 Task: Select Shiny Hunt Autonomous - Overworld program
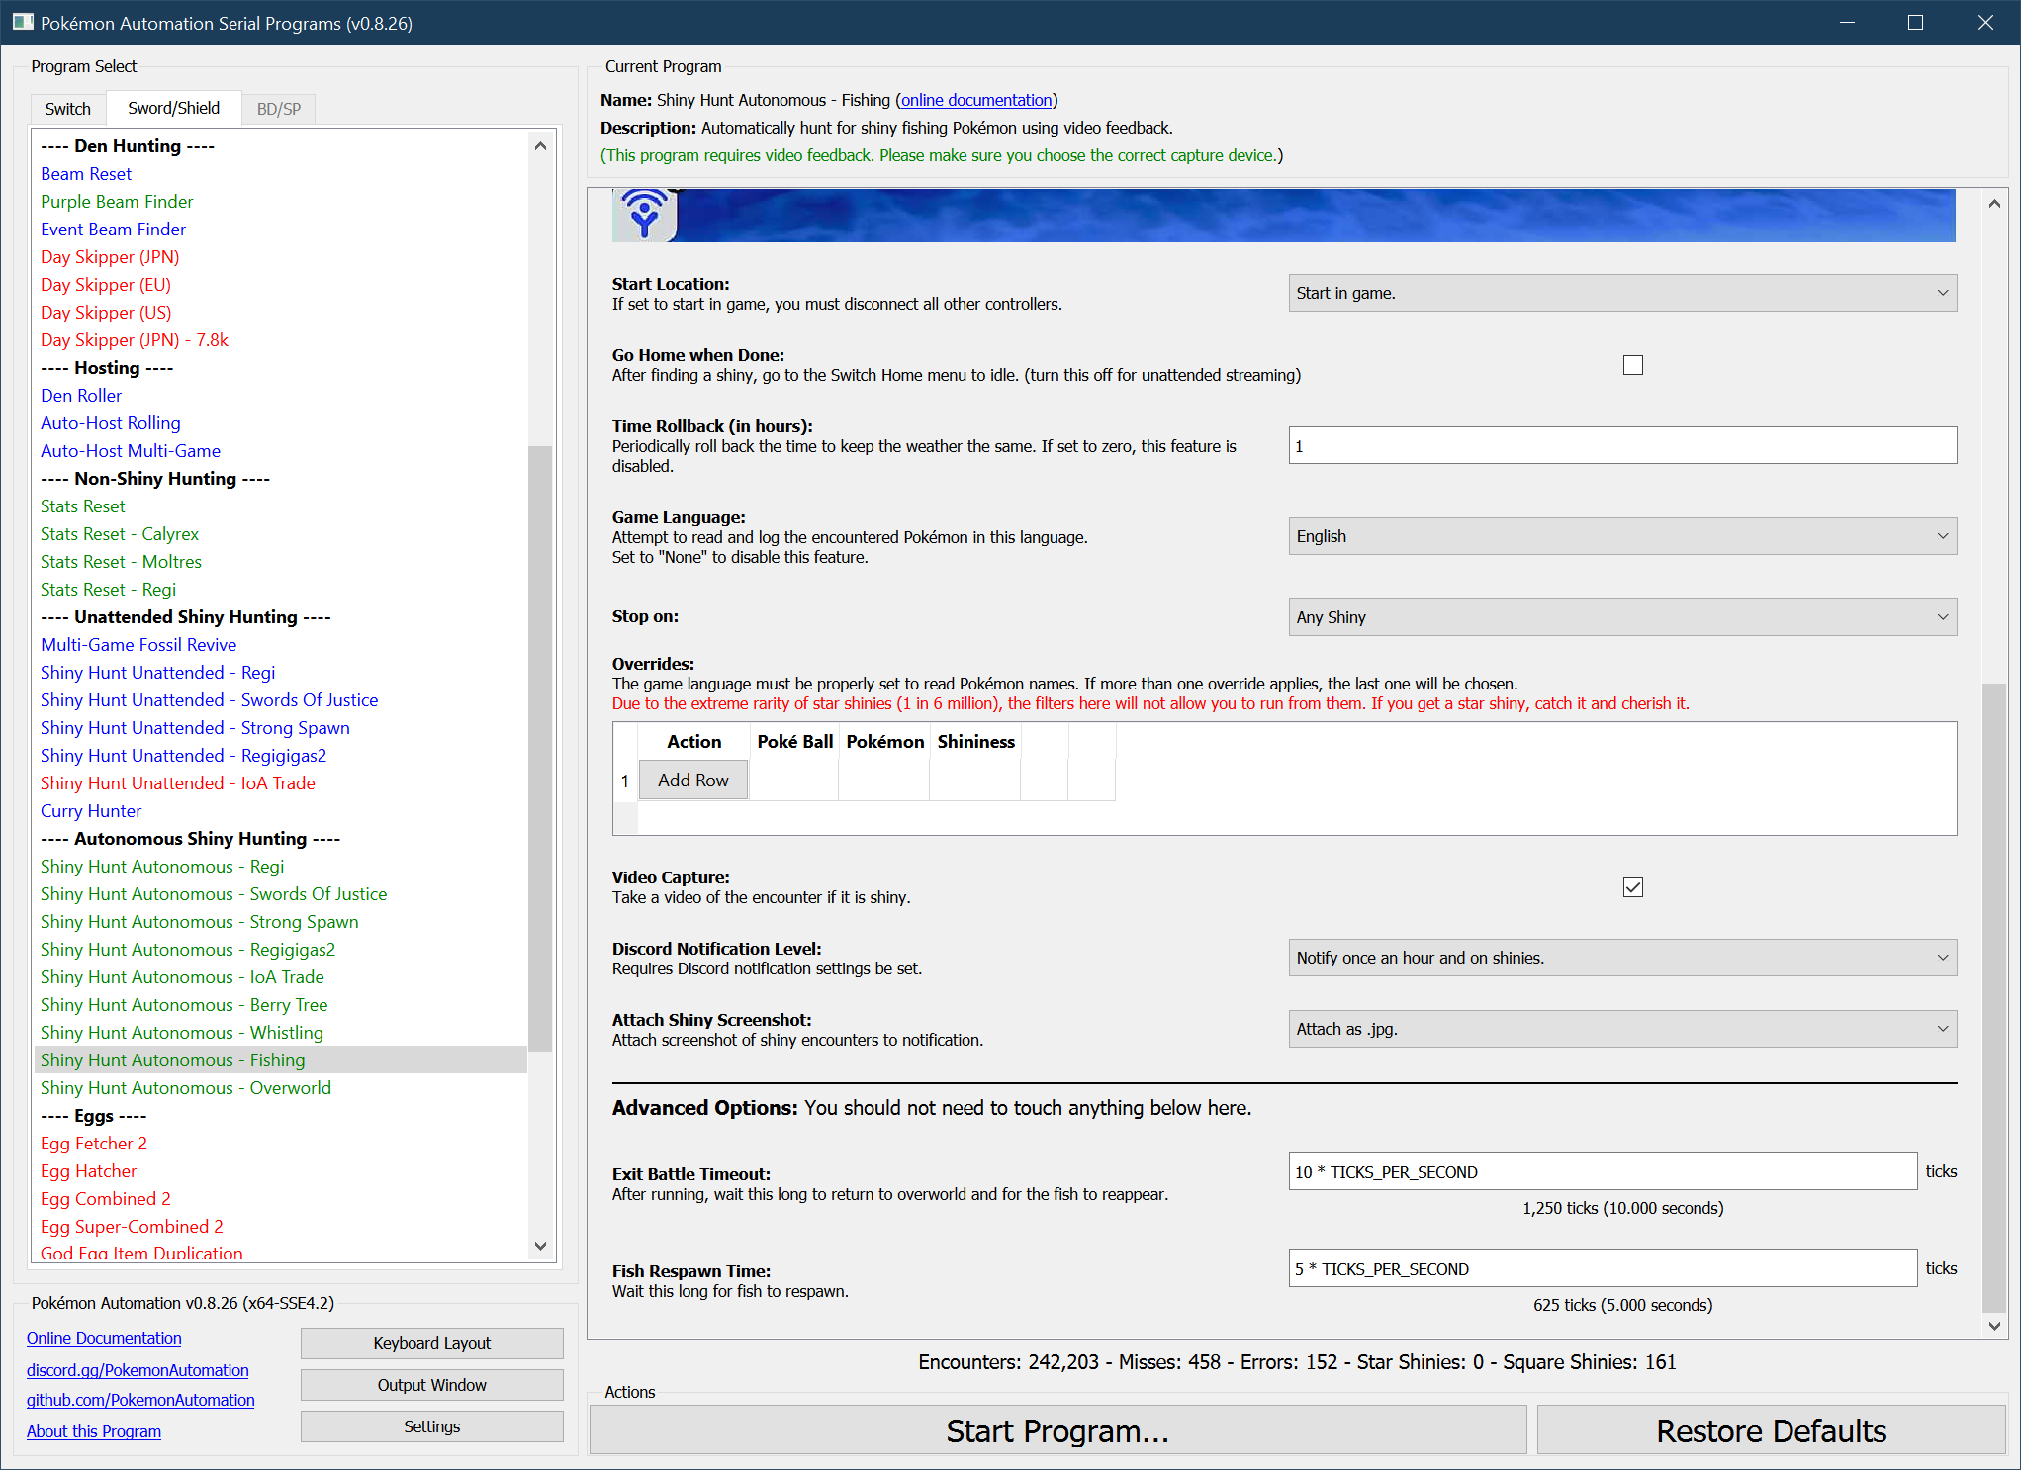click(186, 1088)
